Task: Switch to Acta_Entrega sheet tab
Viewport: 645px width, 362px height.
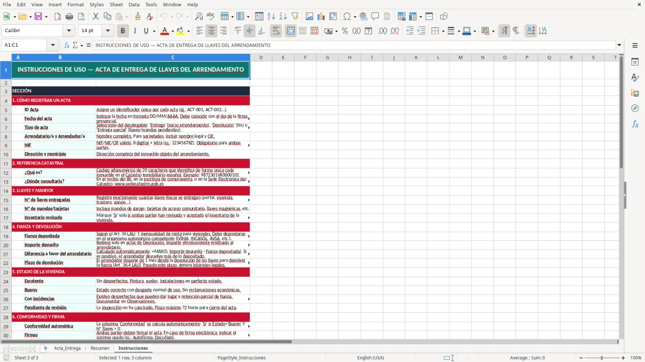Action: (67, 348)
